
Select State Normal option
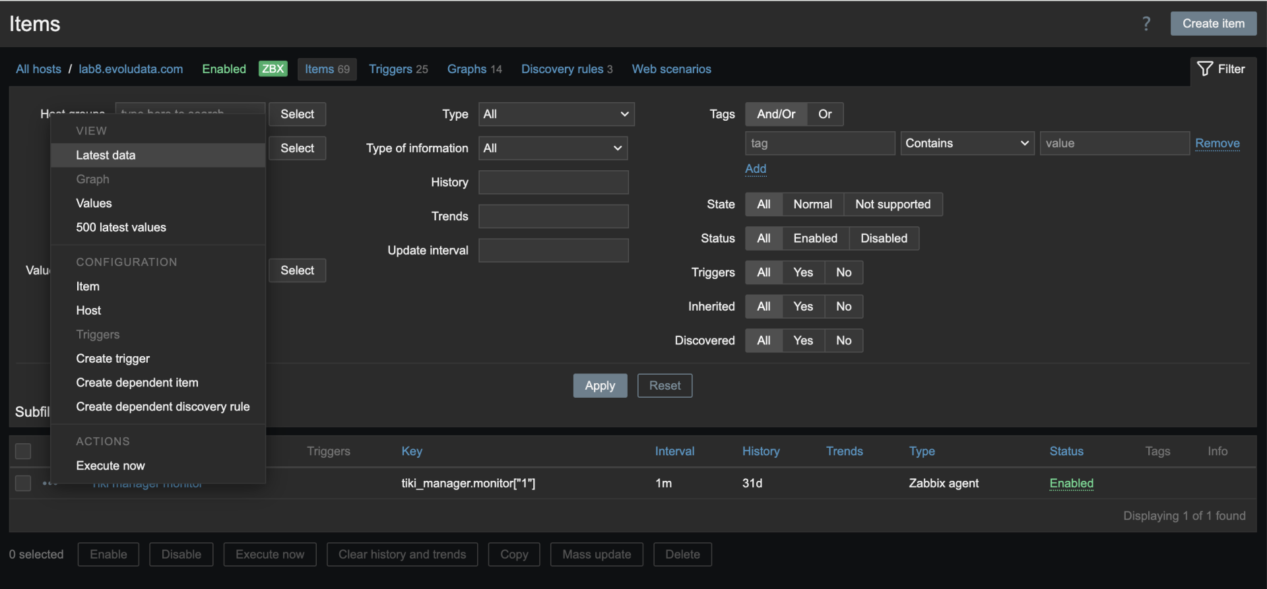point(812,204)
